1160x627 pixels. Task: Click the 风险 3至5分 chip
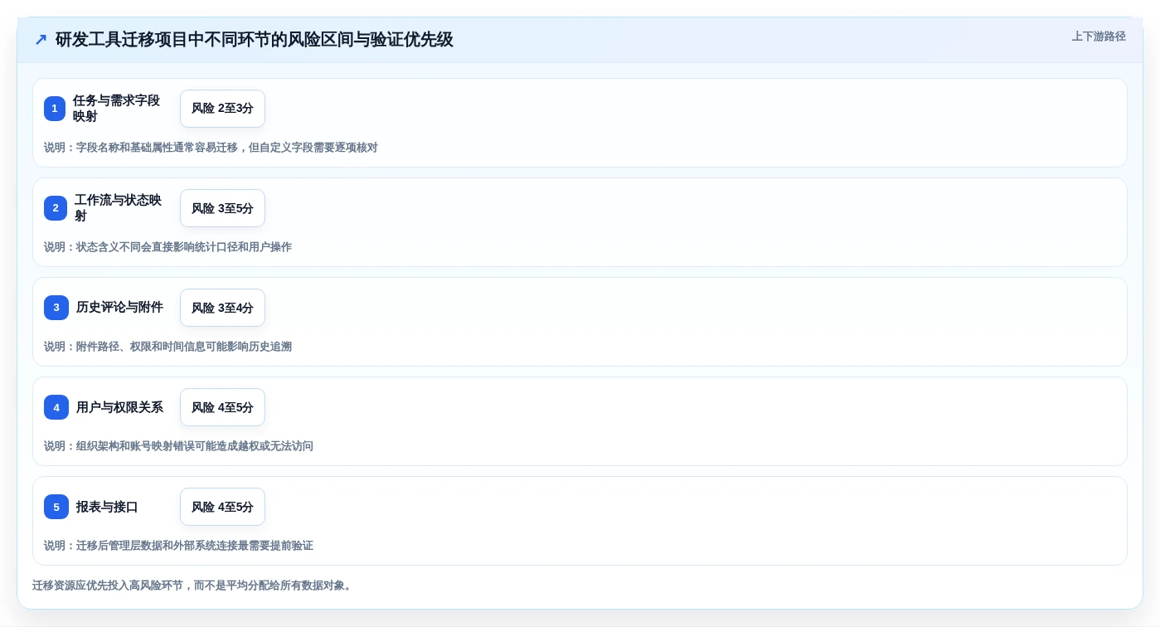point(222,208)
